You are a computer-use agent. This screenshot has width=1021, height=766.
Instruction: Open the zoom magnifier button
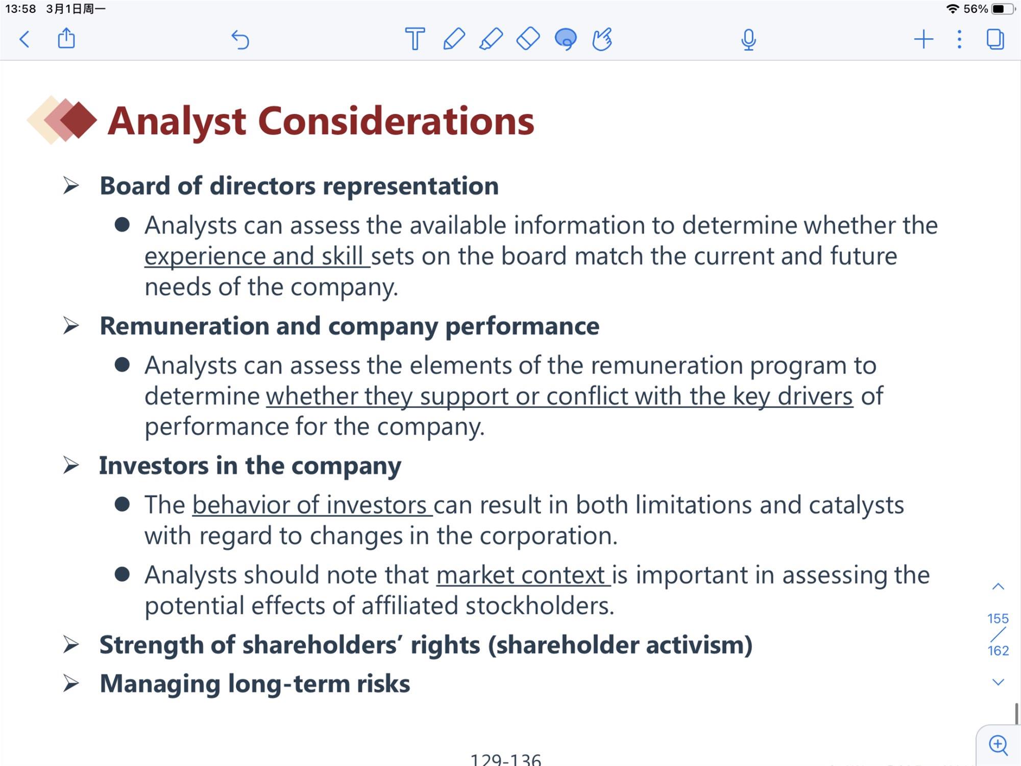coord(999,745)
